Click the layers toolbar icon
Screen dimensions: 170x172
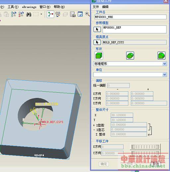tap(65, 15)
